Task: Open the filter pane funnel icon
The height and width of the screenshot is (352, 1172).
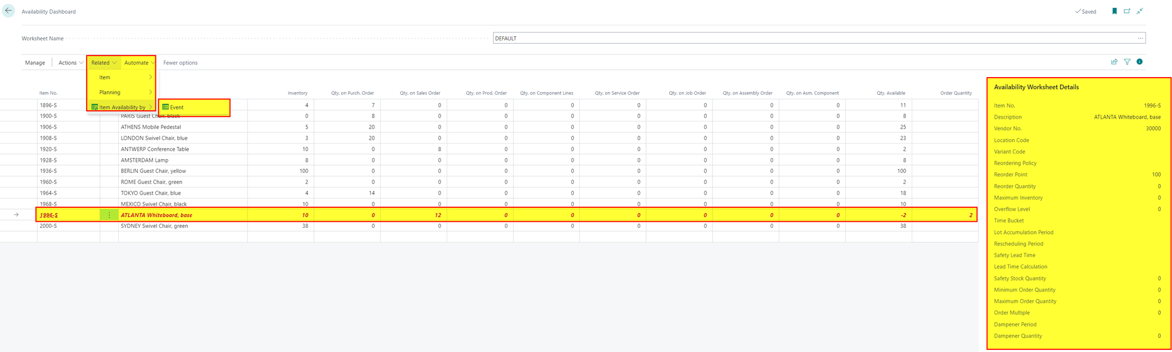Action: 1127,62
